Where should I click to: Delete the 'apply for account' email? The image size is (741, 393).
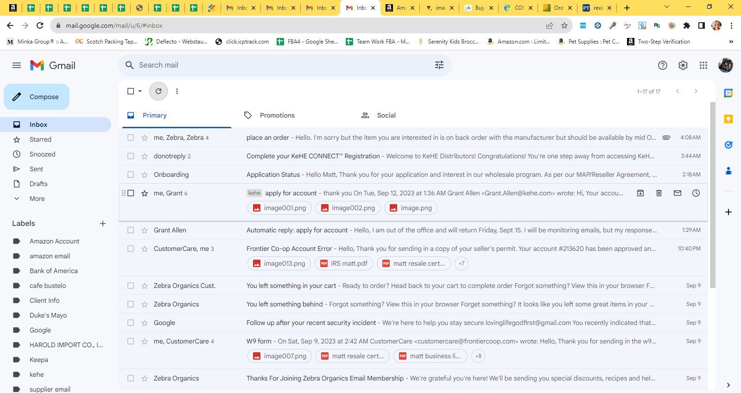pyautogui.click(x=659, y=193)
